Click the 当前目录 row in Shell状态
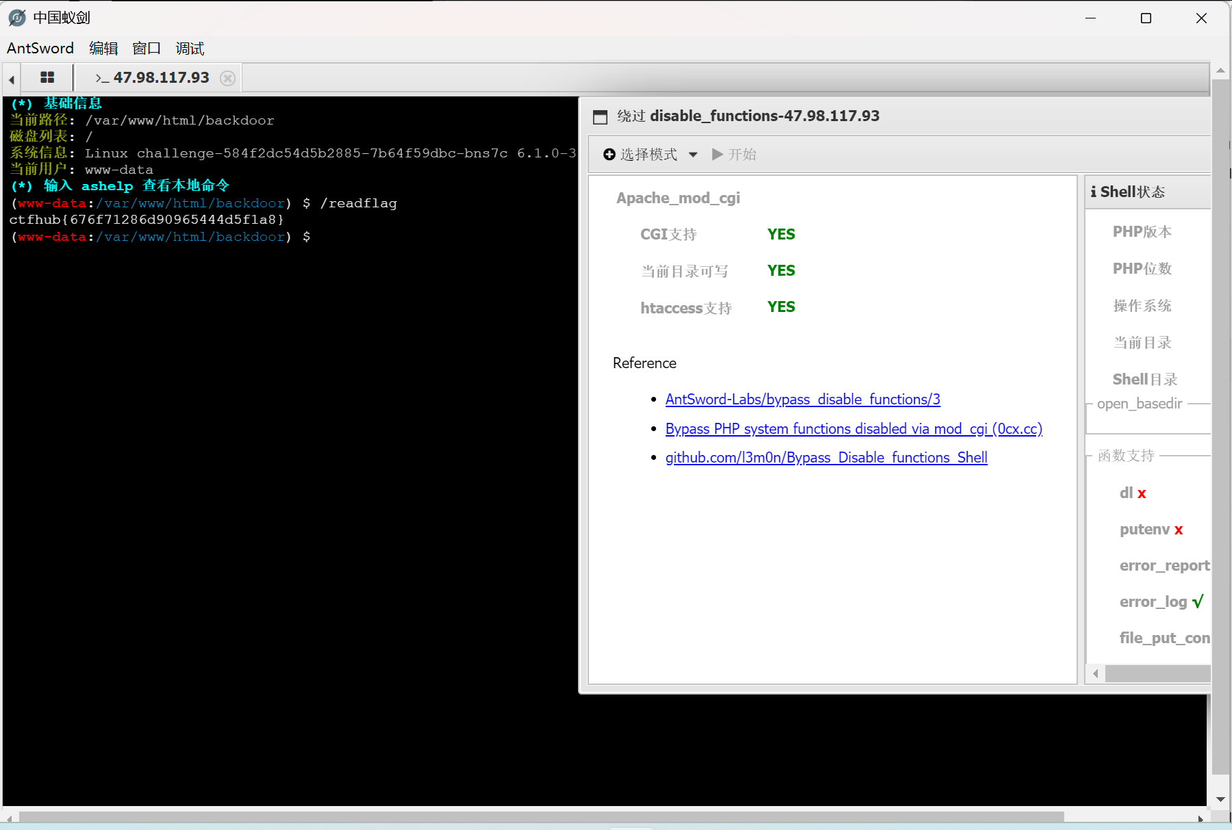 point(1142,343)
